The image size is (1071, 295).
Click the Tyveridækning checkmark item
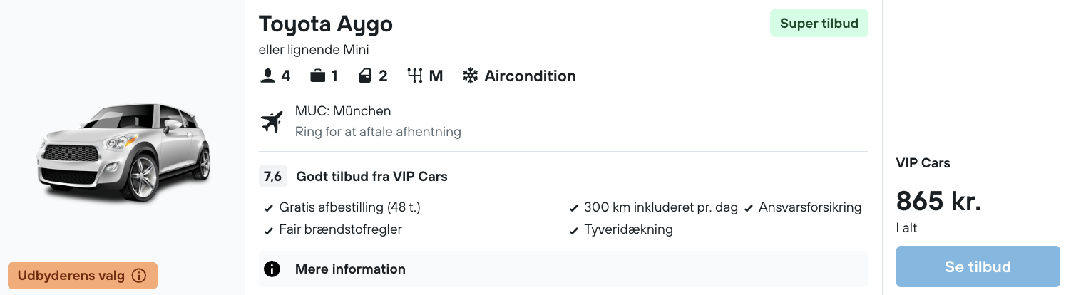(627, 229)
